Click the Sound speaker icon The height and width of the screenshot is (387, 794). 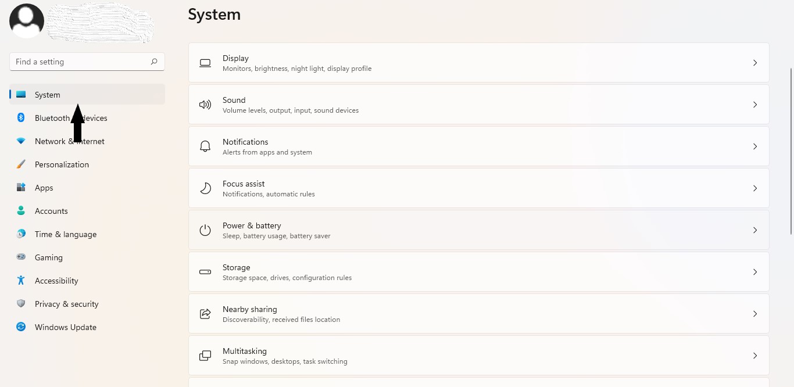click(205, 105)
